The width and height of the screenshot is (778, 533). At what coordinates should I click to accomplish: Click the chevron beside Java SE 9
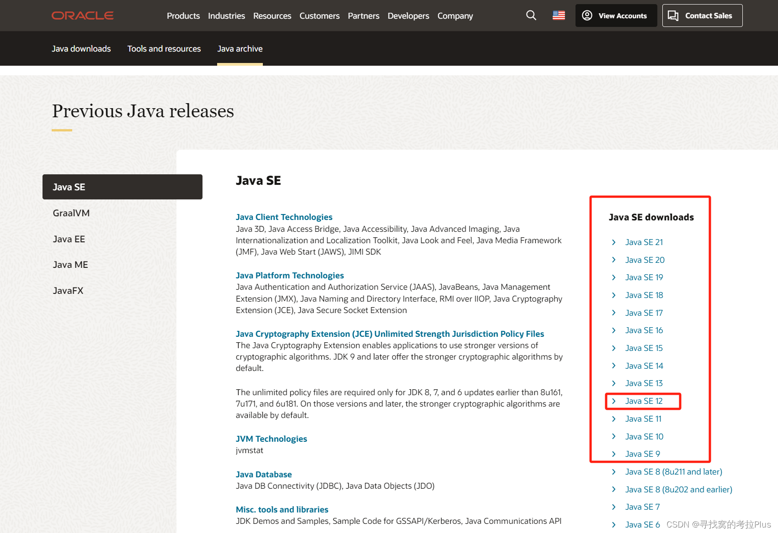click(614, 454)
